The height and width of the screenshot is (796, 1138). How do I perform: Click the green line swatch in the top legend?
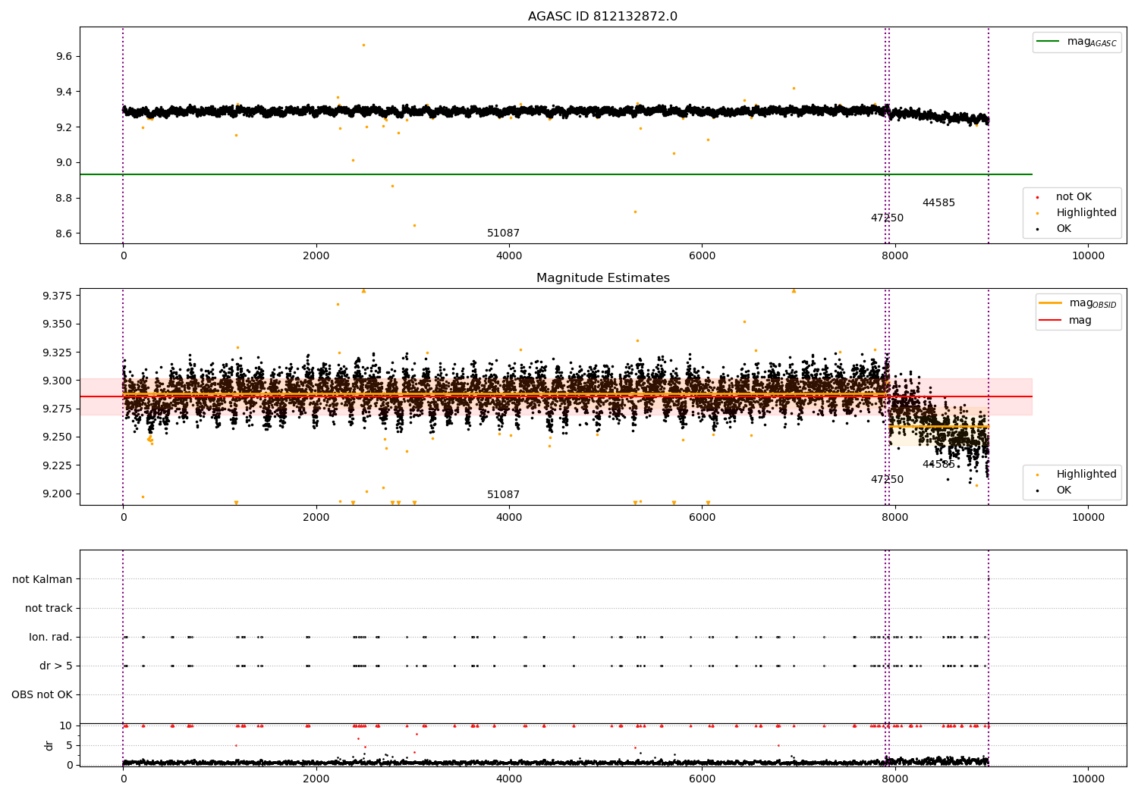(1049, 42)
